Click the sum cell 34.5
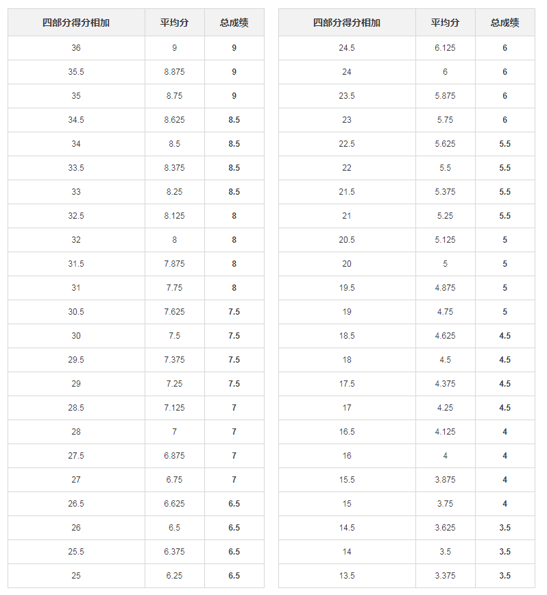 coord(76,120)
